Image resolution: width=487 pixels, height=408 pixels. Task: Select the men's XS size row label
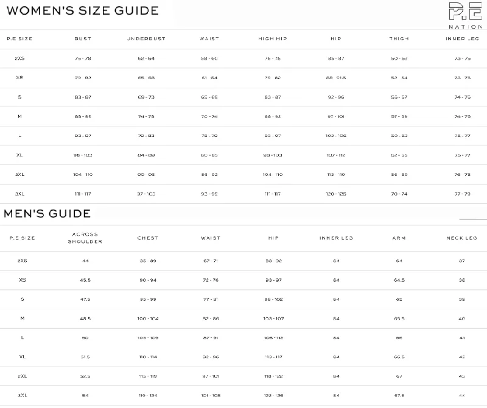tap(23, 280)
